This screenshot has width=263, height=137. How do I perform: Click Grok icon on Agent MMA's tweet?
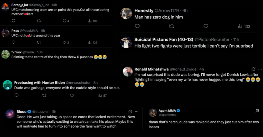tap(257, 111)
